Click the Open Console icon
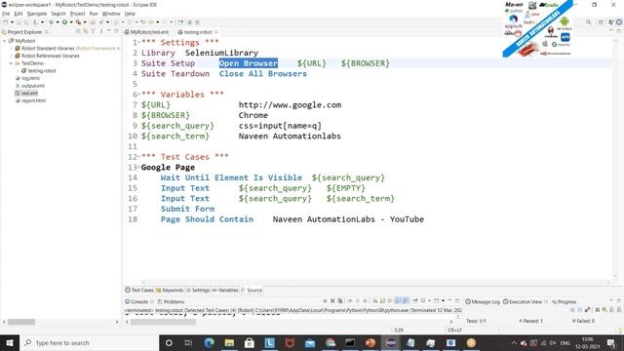This screenshot has width=624, height=351. (436, 301)
